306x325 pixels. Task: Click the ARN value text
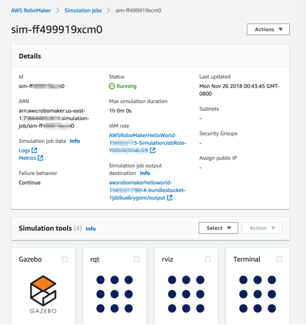point(54,118)
